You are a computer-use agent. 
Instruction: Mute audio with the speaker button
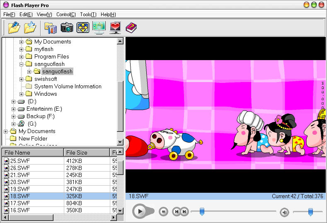point(284,212)
